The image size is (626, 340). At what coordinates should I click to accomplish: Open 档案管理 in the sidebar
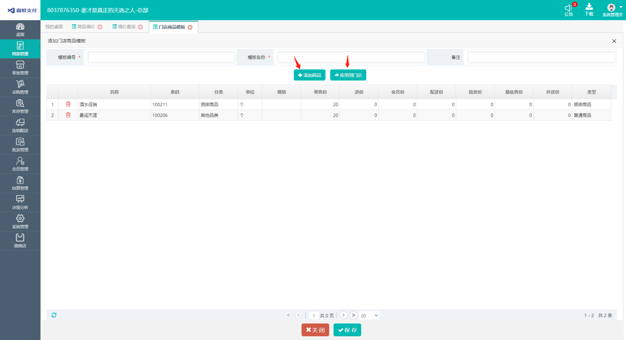coord(20,49)
